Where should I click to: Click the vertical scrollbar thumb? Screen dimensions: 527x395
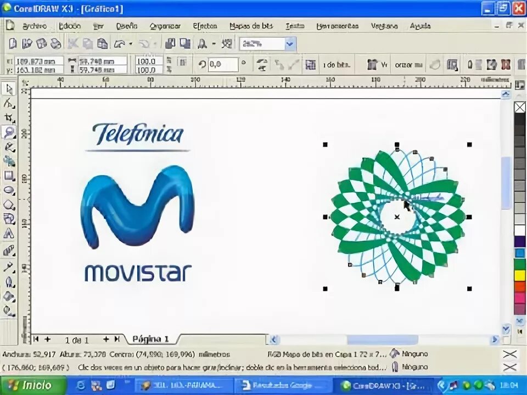506,182
